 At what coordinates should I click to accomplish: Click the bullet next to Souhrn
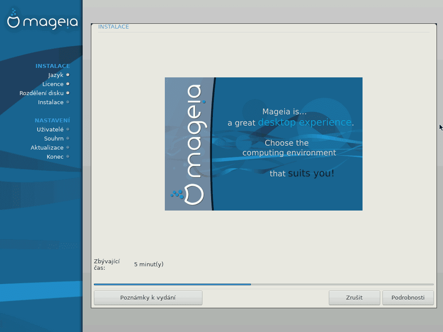pos(68,138)
